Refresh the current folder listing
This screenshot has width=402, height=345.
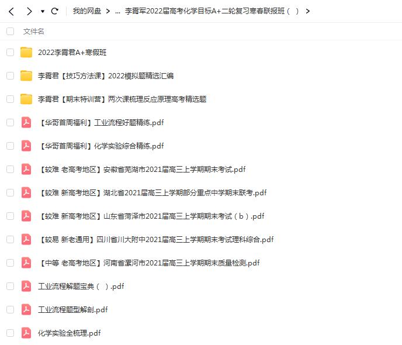[x=55, y=11]
